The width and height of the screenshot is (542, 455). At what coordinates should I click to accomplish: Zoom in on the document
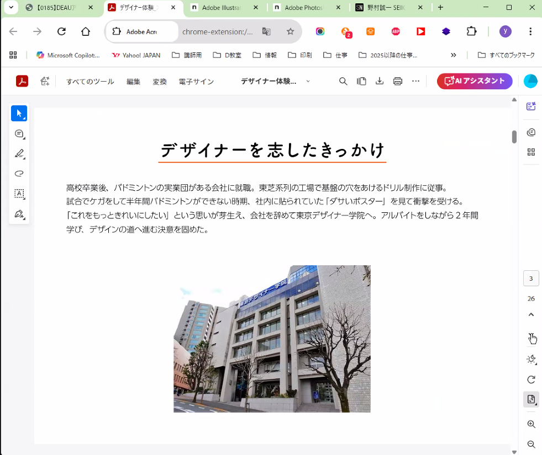(531, 424)
